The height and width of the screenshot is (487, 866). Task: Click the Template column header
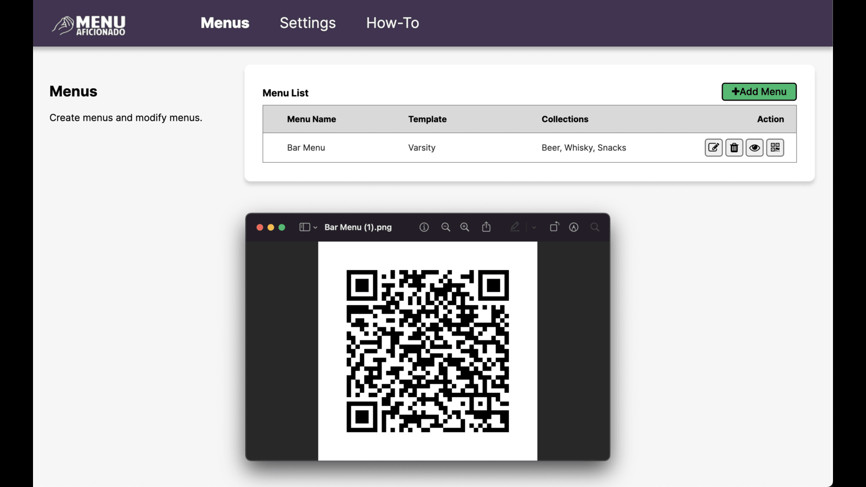coord(427,119)
